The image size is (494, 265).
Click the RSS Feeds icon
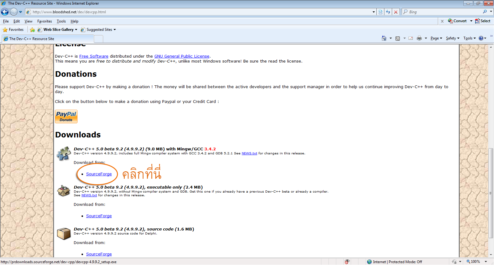398,38
